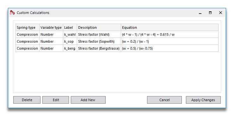Select the k_wahl row label
Image resolution: width=234 pixels, height=116 pixels.
tap(70, 34)
